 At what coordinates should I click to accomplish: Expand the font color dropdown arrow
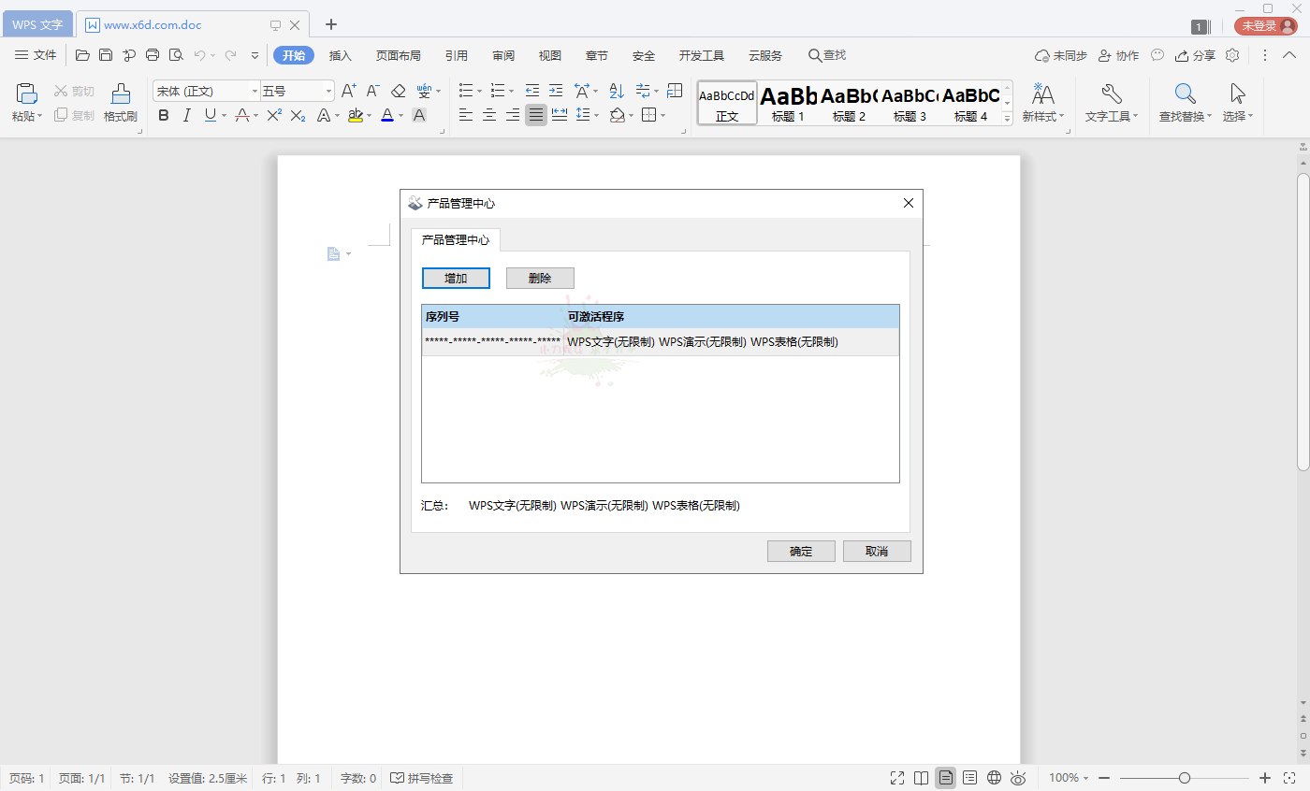tap(400, 116)
